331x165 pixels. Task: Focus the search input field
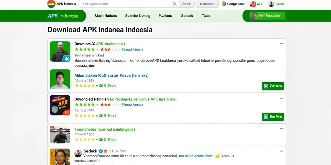coord(129,4)
